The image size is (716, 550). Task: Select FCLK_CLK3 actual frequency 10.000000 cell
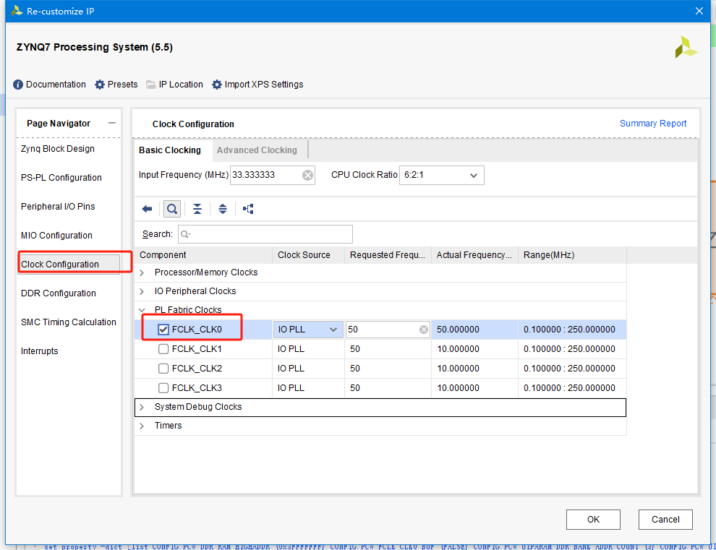pyautogui.click(x=474, y=388)
